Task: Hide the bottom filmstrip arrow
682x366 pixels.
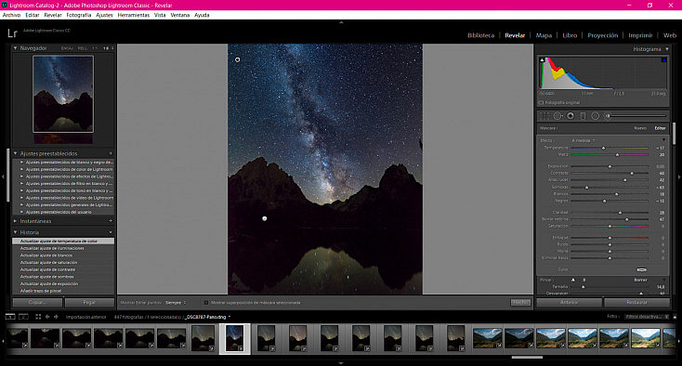Action: [x=341, y=363]
